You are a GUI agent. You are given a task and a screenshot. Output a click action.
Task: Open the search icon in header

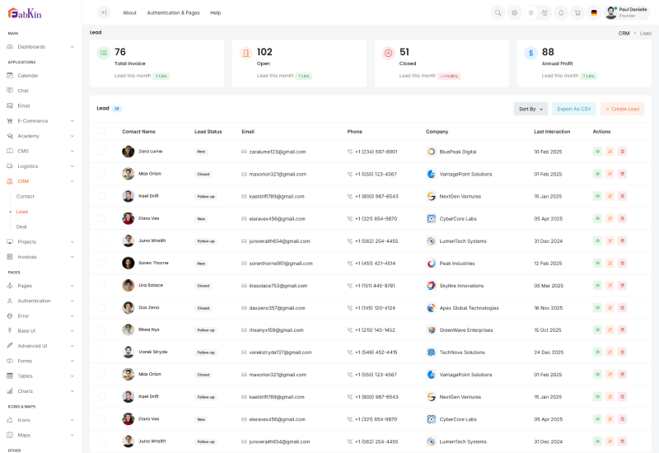coord(498,12)
